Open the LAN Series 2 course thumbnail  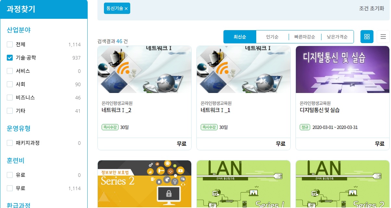(x=343, y=184)
